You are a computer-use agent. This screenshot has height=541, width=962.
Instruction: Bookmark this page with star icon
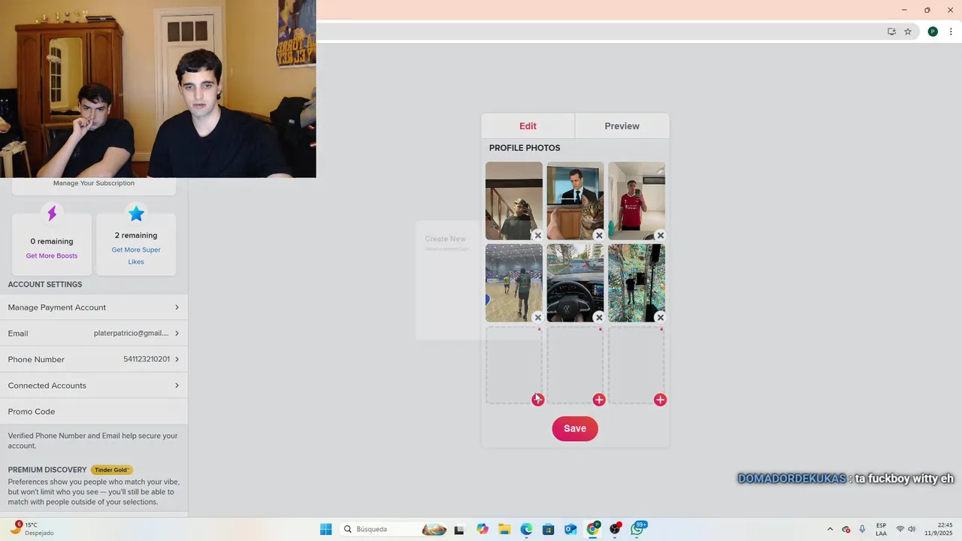pyautogui.click(x=908, y=32)
